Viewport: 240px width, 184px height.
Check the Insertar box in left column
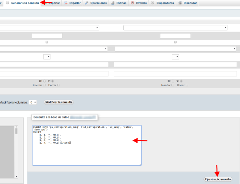point(44,85)
